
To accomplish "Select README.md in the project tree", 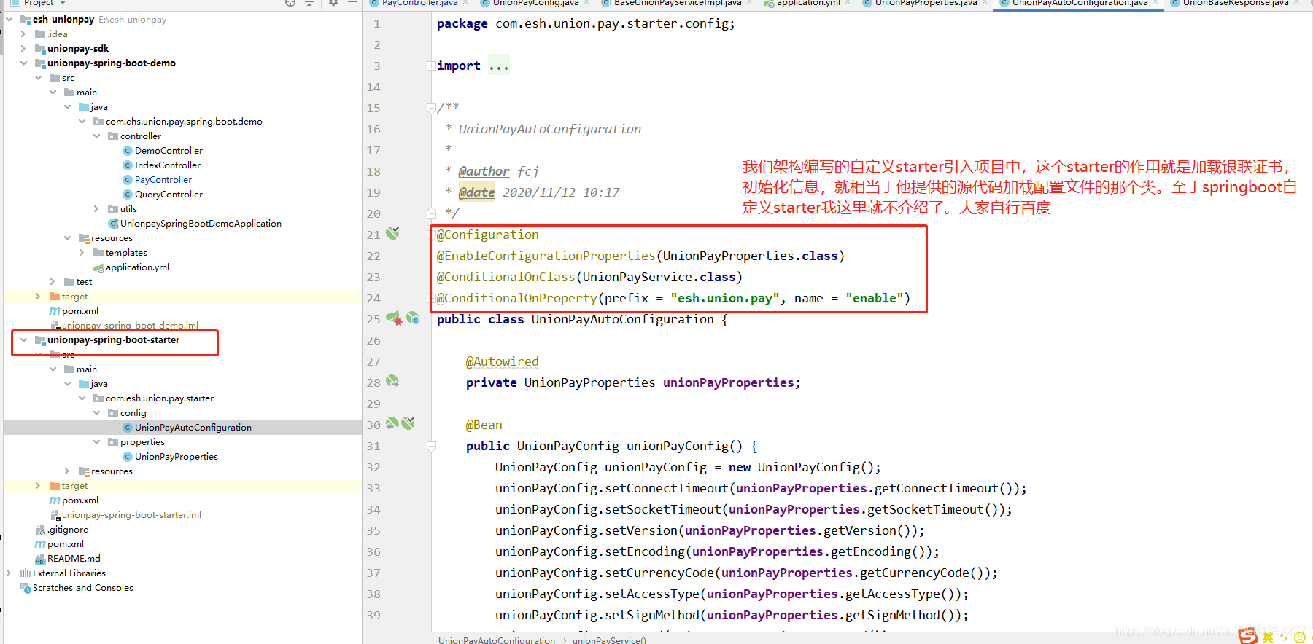I will click(74, 559).
